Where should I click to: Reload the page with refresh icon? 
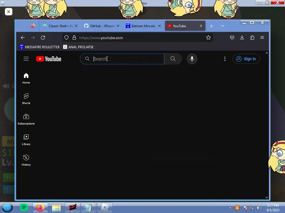pyautogui.click(x=43, y=38)
